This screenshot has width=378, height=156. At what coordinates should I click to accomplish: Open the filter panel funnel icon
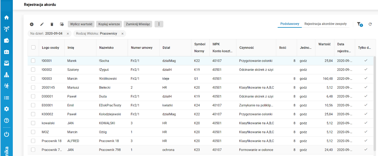(359, 24)
